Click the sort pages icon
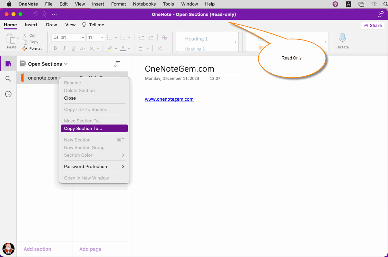 pos(117,64)
